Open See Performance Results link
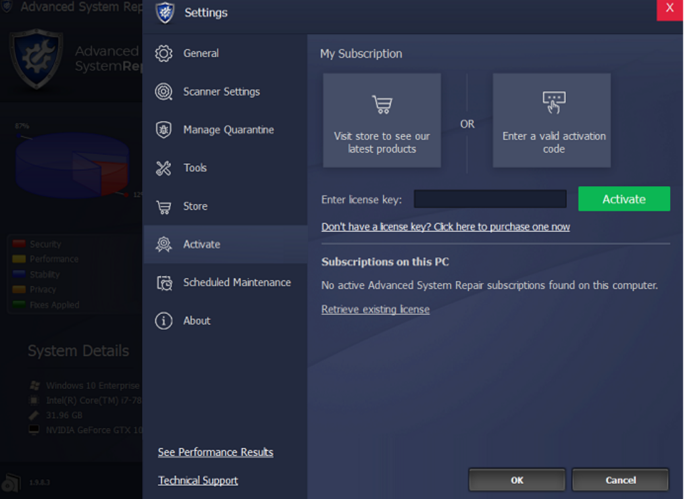The width and height of the screenshot is (687, 499). [215, 452]
